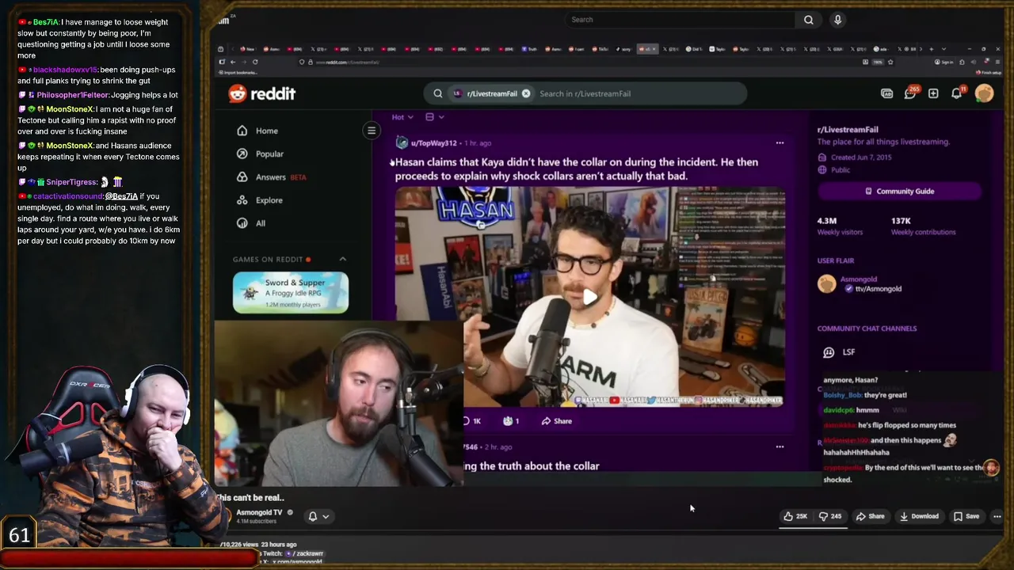Screen dimensions: 1014x570
Task: Share the YouTube video
Action: point(870,516)
